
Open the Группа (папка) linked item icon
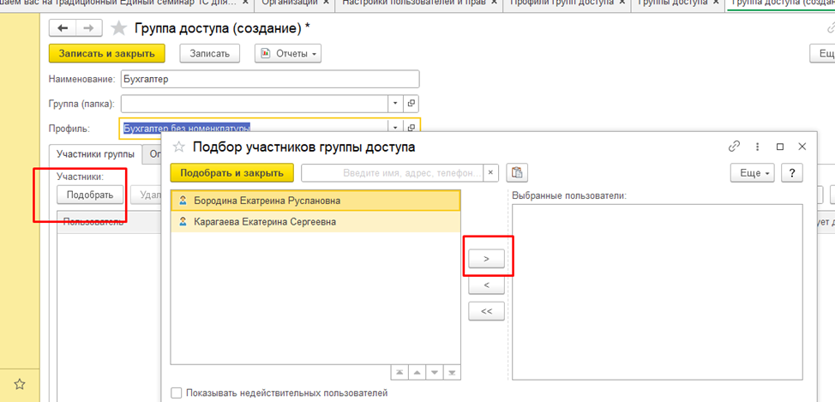point(411,104)
